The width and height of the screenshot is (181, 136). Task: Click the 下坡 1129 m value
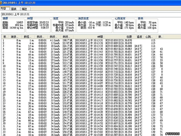pos(107,25)
